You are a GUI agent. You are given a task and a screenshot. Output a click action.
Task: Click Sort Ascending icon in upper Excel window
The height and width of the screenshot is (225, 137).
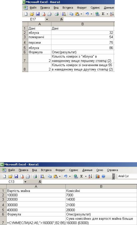pos(111,14)
